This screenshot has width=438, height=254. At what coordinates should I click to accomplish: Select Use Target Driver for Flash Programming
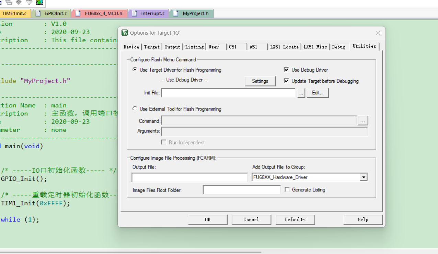135,69
